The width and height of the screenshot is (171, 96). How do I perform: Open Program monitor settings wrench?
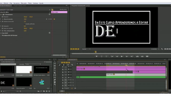(x=162, y=49)
